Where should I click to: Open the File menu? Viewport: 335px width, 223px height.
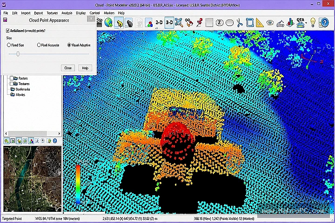point(6,13)
